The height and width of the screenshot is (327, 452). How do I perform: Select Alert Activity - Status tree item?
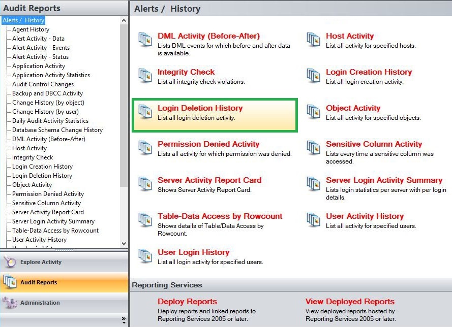tap(40, 57)
